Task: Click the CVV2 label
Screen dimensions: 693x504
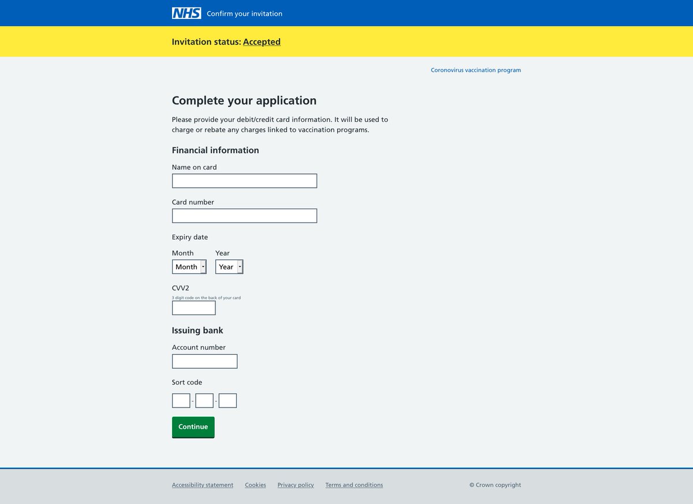Action: click(181, 288)
